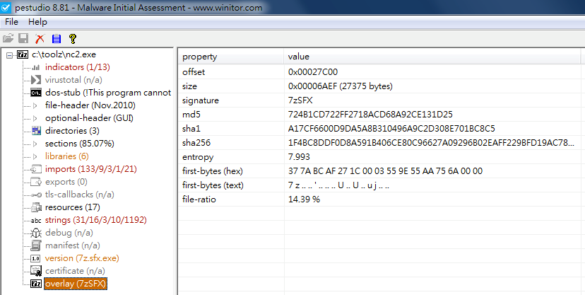Select overlay (7zSFX) tree item
The height and width of the screenshot is (295, 585).
pos(76,284)
